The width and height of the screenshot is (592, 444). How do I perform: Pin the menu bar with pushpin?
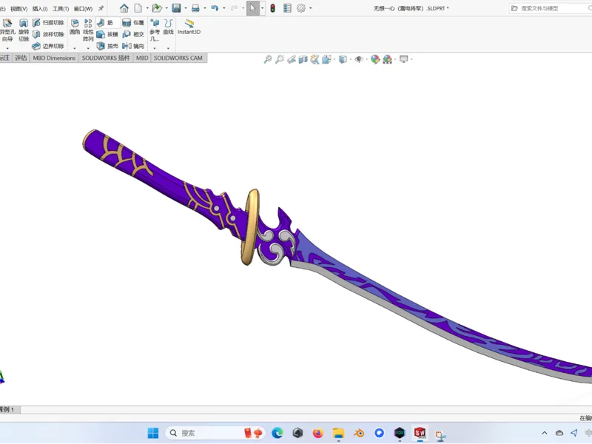tap(101, 8)
